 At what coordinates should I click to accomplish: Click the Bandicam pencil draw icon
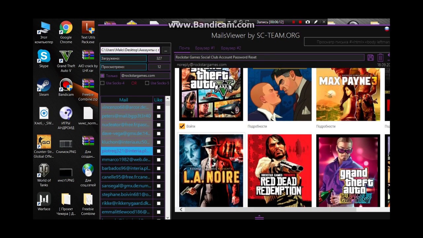(x=316, y=22)
